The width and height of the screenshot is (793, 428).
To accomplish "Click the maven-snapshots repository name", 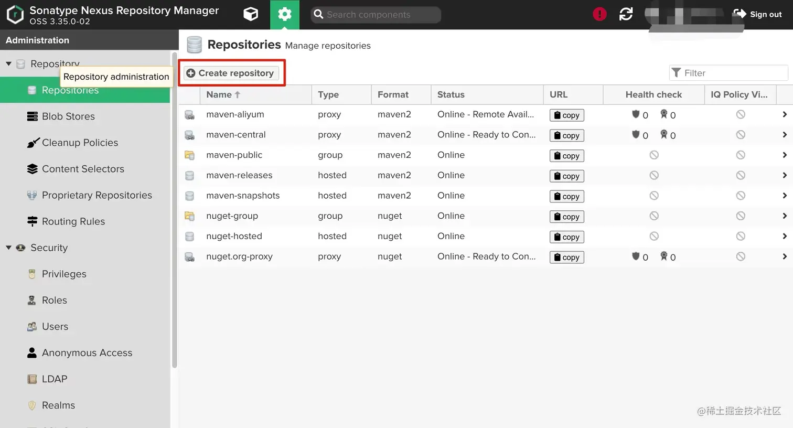I will [x=243, y=196].
